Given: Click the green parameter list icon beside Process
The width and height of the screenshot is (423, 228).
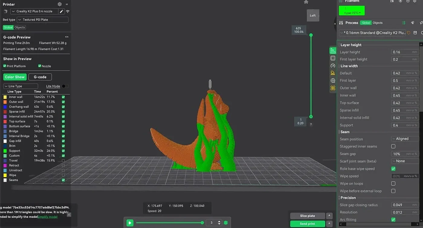Looking at the screenshot, I should (x=404, y=23).
